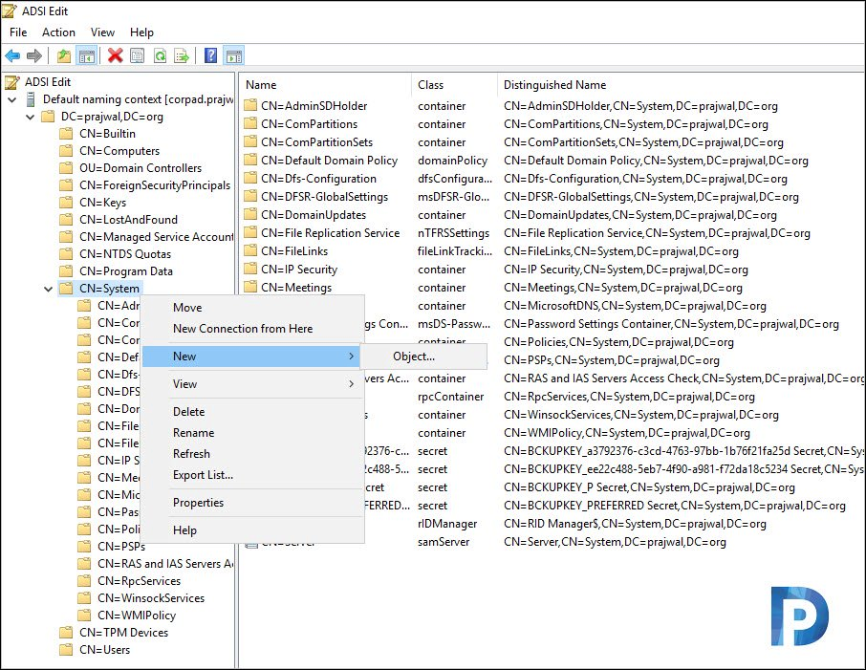Image resolution: width=866 pixels, height=670 pixels.
Task: Click the blue Help toolbar icon
Action: pos(210,55)
